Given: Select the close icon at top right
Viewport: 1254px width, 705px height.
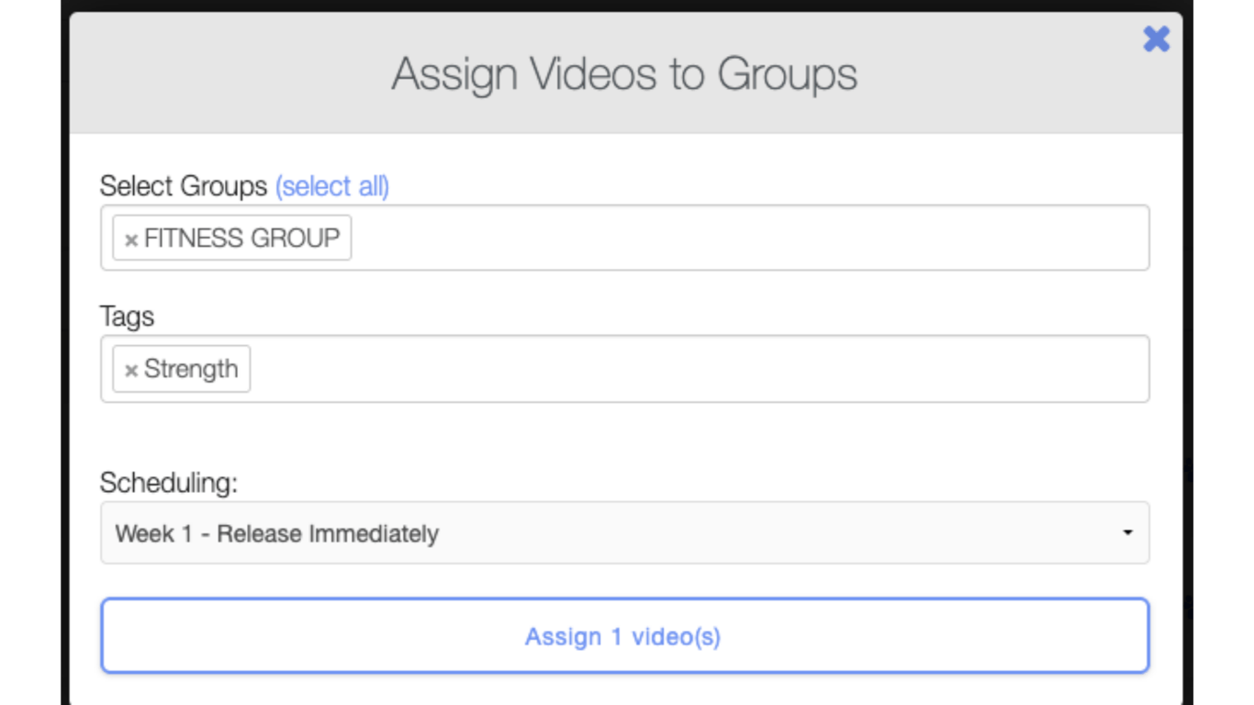Looking at the screenshot, I should [x=1156, y=39].
